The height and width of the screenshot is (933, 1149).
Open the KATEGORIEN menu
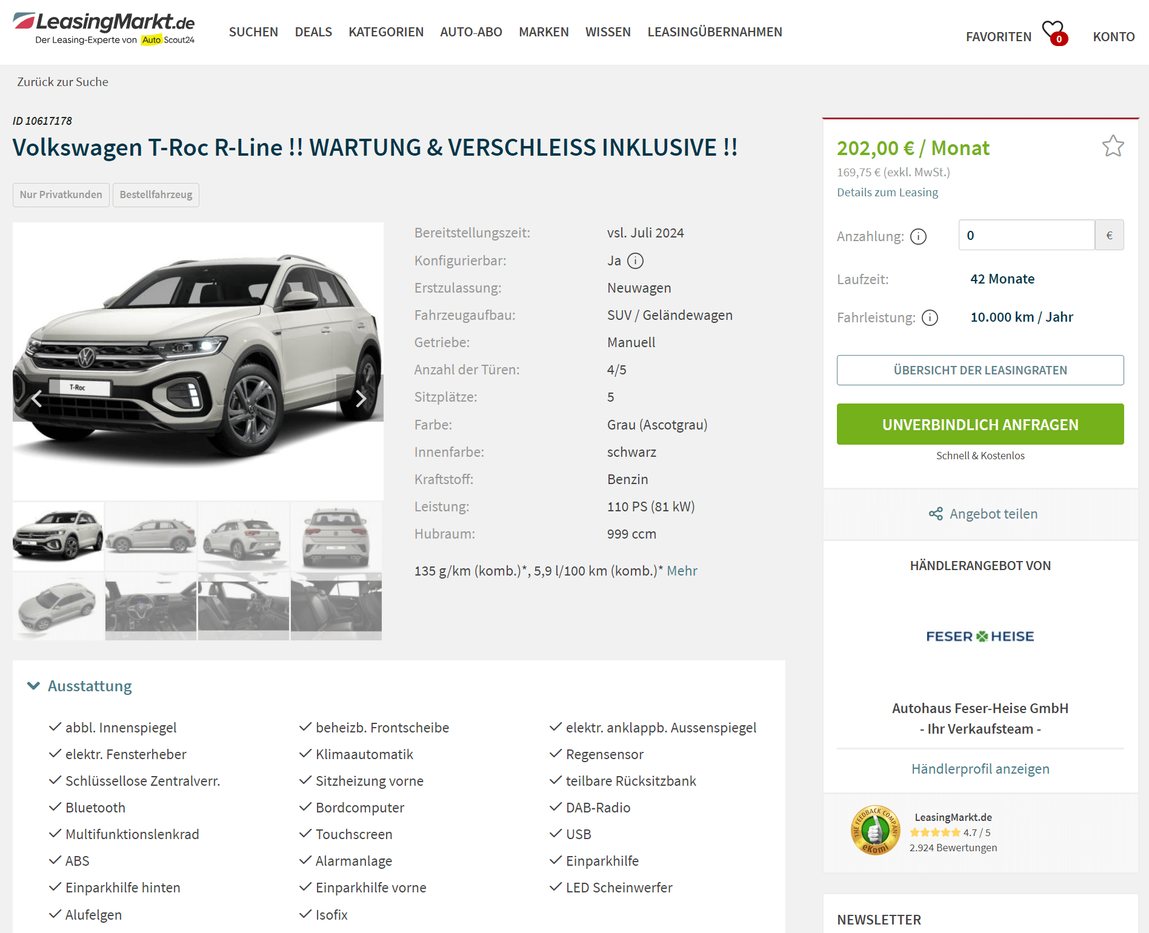pos(386,32)
